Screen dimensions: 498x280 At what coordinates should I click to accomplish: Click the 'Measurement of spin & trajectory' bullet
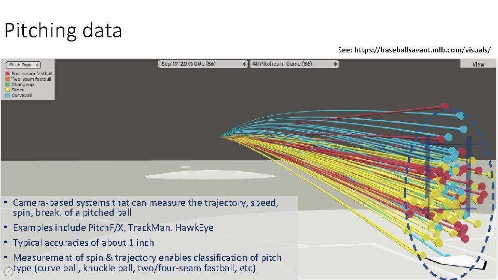pyautogui.click(x=147, y=263)
